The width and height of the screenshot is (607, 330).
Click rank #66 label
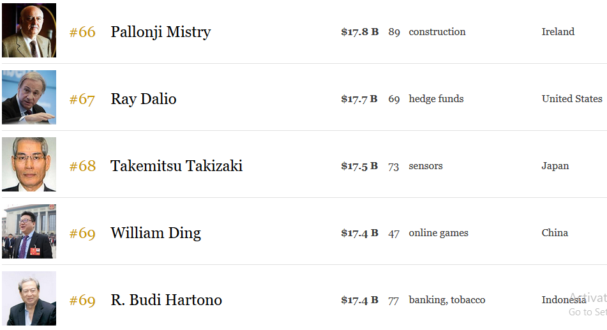(82, 32)
